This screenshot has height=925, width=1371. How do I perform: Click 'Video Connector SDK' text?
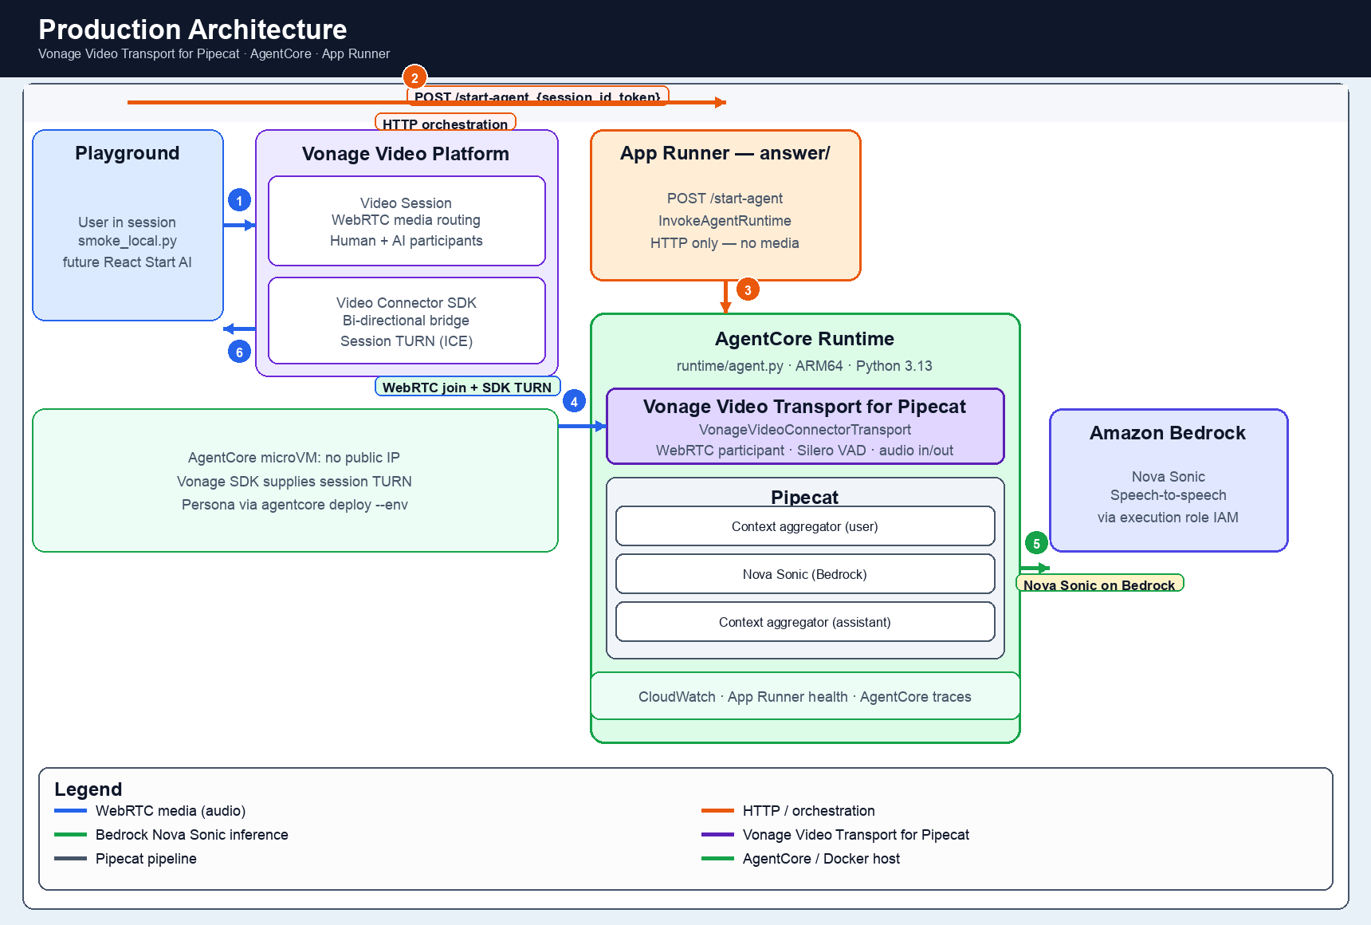point(407,303)
